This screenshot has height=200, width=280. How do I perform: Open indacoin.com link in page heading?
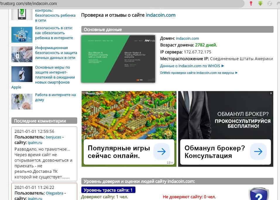[161, 15]
